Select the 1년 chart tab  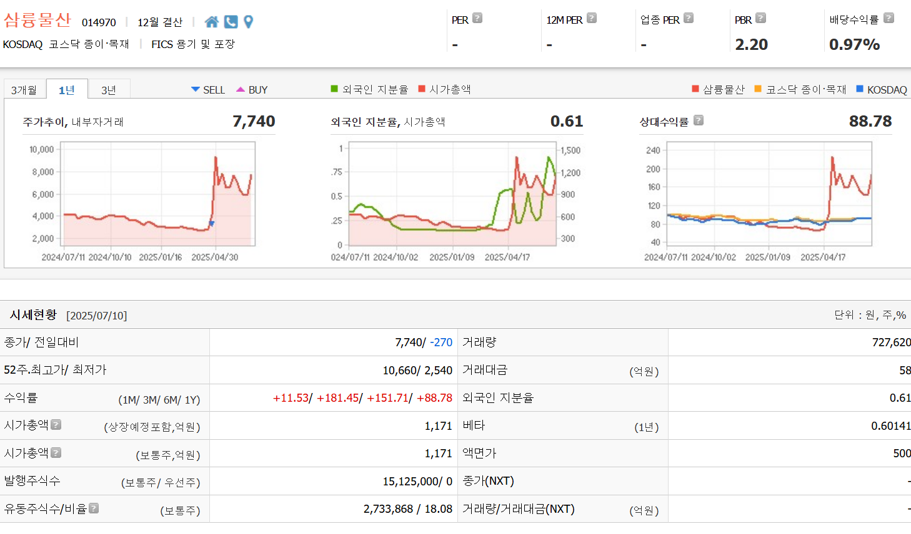tap(67, 90)
